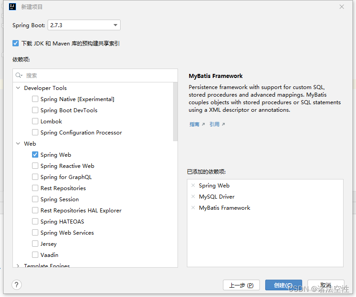This screenshot has height=297, width=356.
Task: Check Rest Repositories dependency
Action: [x=35, y=188]
